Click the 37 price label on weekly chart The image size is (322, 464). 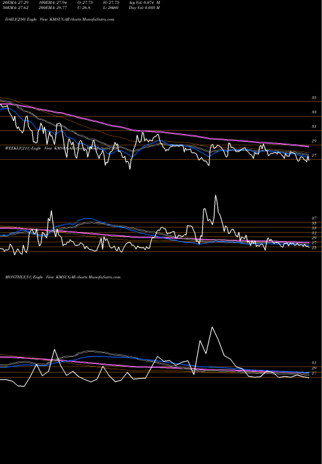314,218
